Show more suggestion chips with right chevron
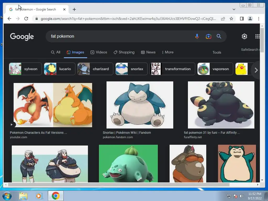 pos(256,70)
